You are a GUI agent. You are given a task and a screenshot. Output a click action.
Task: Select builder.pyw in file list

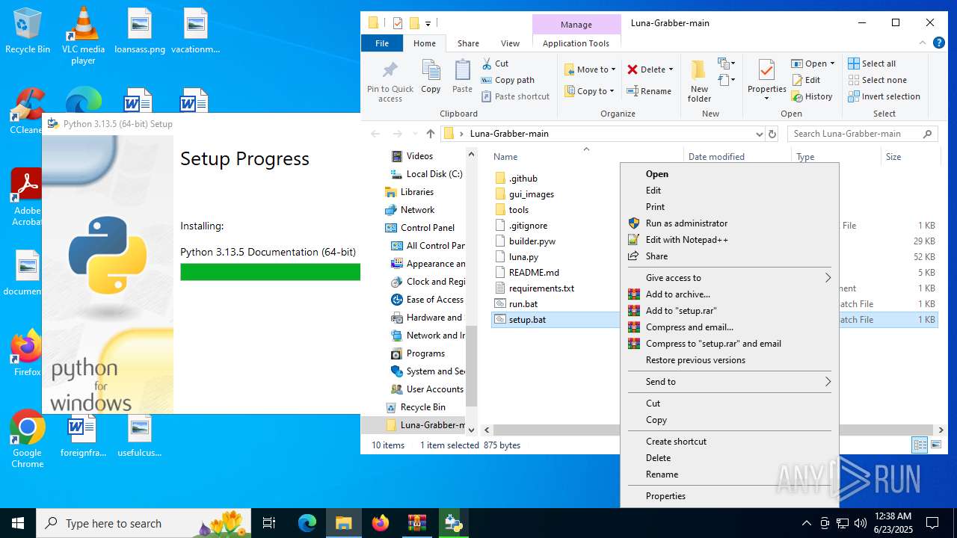(532, 241)
